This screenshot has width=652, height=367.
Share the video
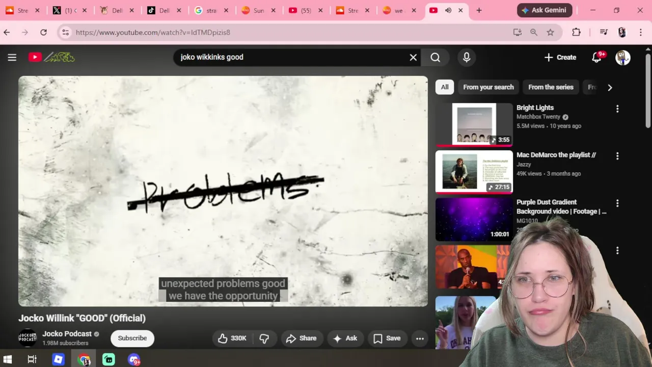302,338
